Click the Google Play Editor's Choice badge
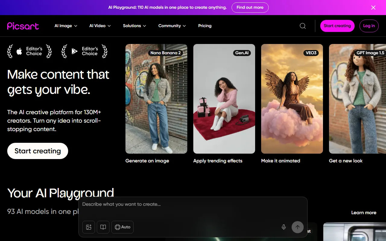 click(x=84, y=51)
